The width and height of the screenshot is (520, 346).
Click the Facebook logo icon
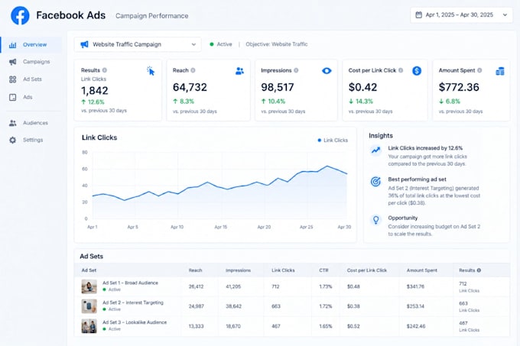(20, 15)
